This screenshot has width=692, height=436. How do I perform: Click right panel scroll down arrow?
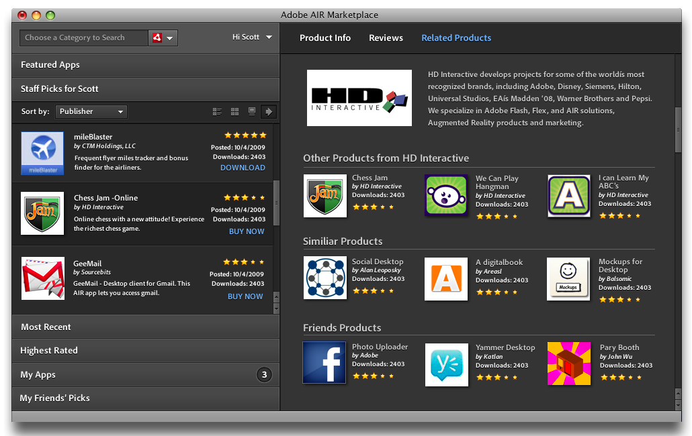679,404
